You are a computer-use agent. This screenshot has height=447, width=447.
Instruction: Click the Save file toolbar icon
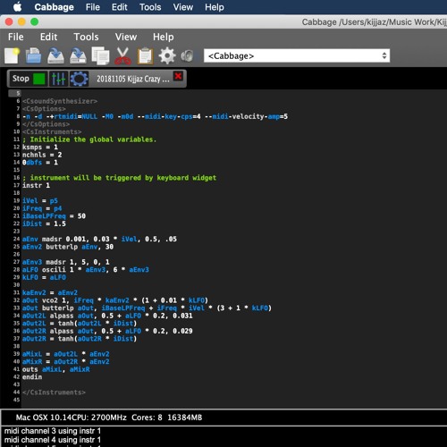tap(55, 55)
